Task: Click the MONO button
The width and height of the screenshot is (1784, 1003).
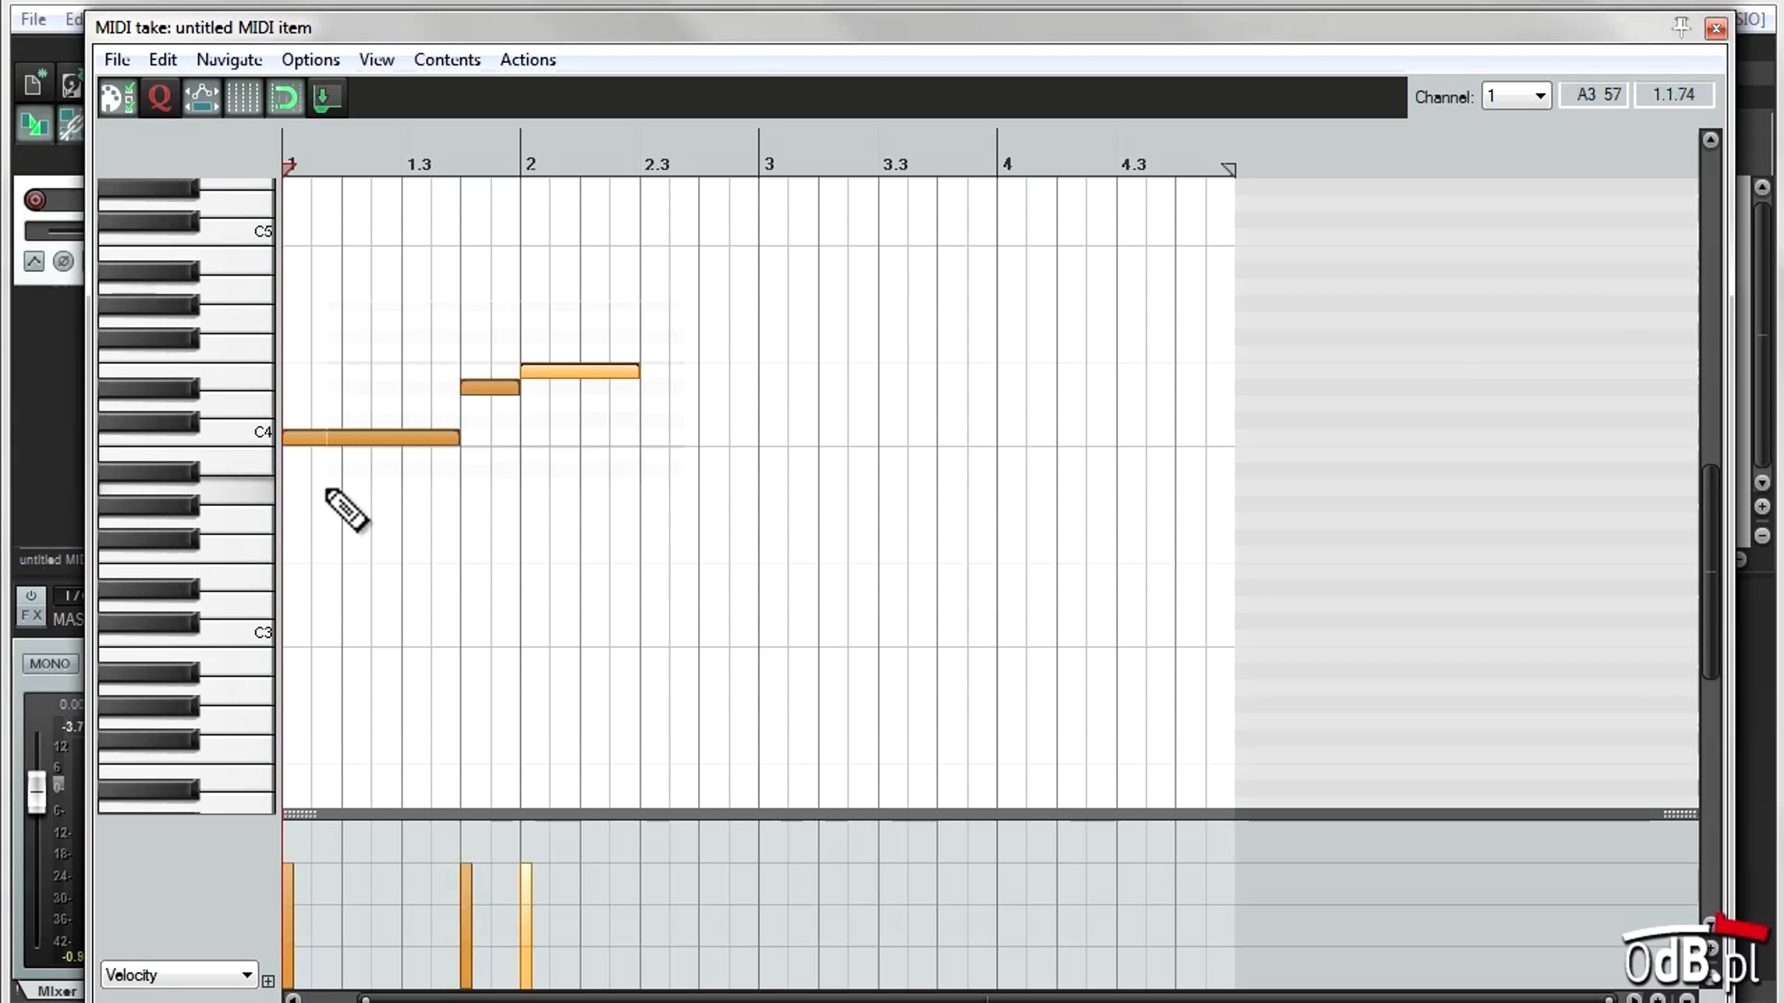Action: 50,663
